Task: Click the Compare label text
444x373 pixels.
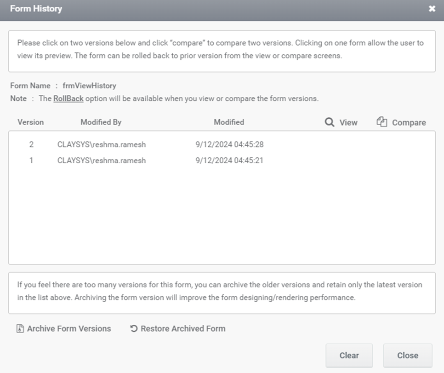Action: [x=409, y=122]
